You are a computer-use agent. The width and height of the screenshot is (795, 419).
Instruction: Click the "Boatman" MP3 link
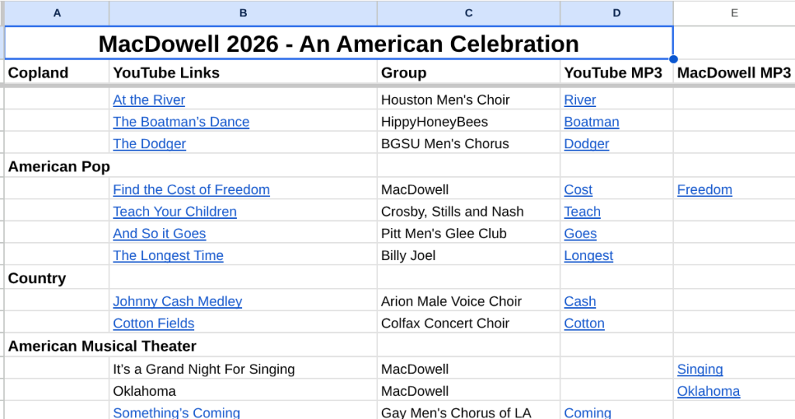click(592, 122)
